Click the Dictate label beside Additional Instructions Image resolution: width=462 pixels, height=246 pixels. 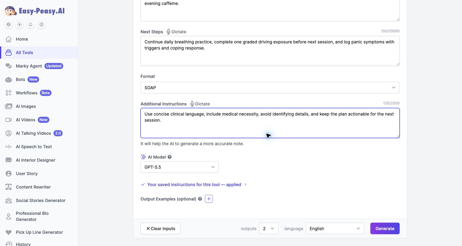pyautogui.click(x=203, y=104)
